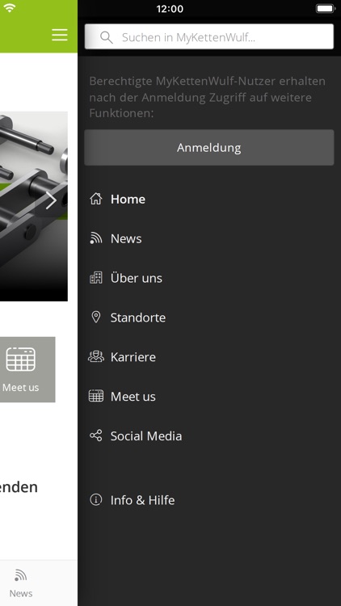Open the Social Media menu entry

point(209,436)
